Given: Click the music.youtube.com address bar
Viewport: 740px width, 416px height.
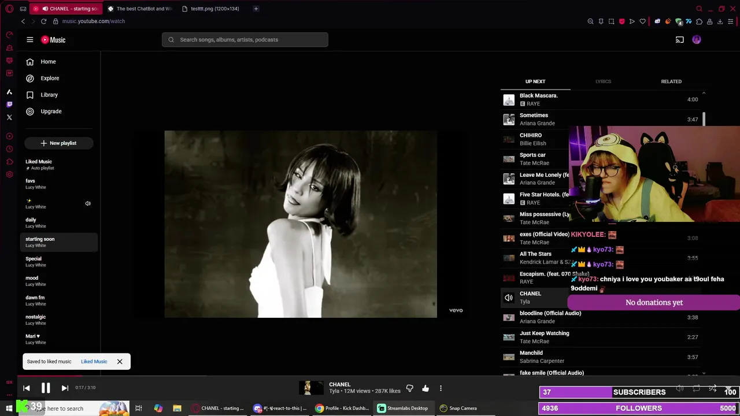Looking at the screenshot, I should [93, 21].
